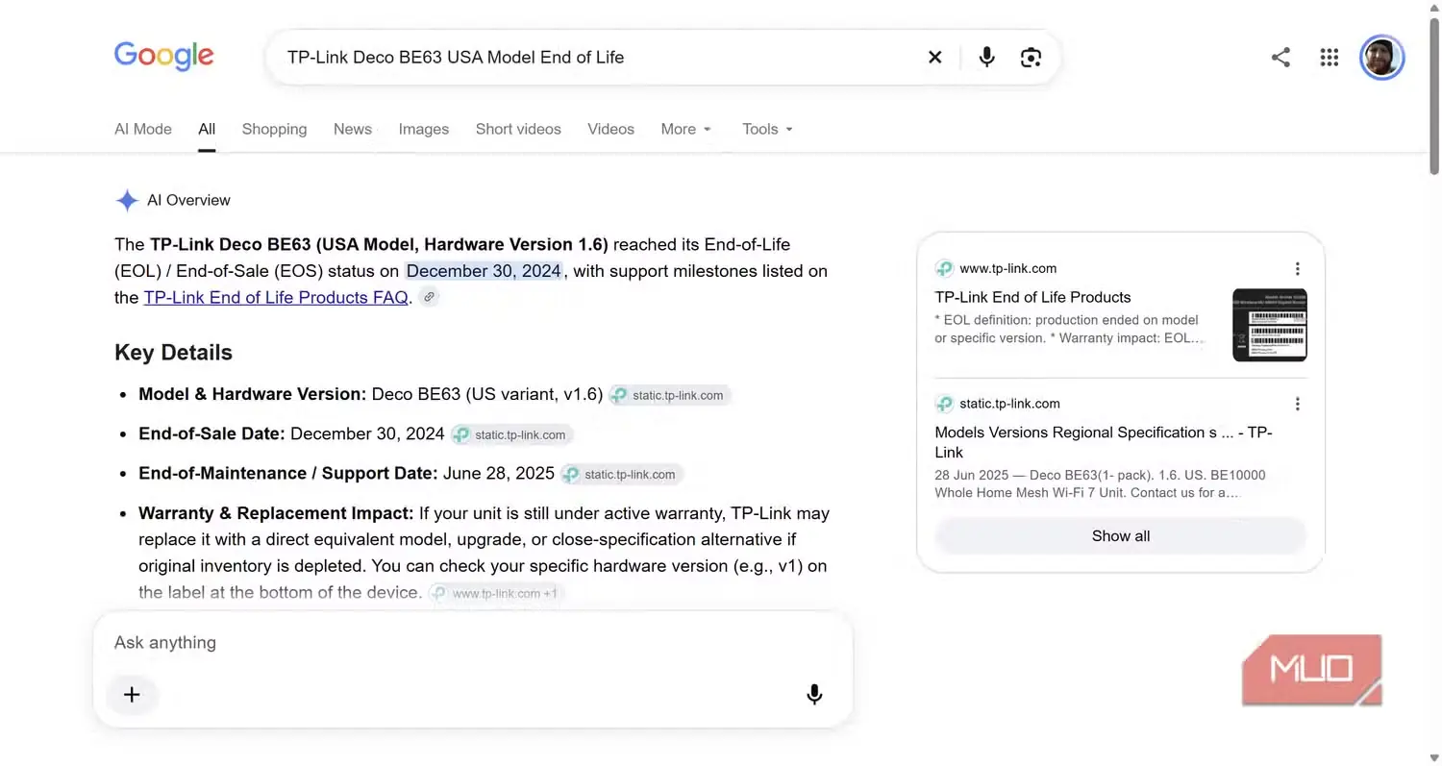
Task: Click the link chip icon after FAQ link
Action: [430, 297]
